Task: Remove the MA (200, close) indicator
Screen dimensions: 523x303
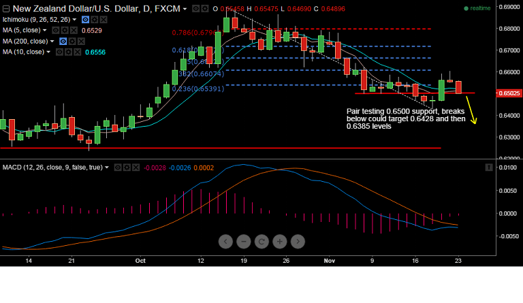Action: [81, 42]
